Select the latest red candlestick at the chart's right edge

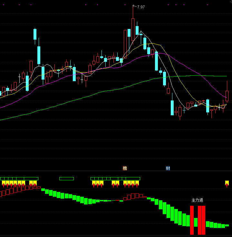pyautogui.click(x=227, y=96)
